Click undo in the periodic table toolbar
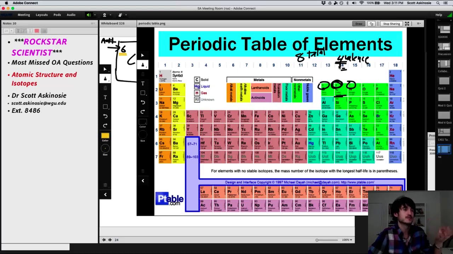This screenshot has height=254, width=453. [x=143, y=102]
